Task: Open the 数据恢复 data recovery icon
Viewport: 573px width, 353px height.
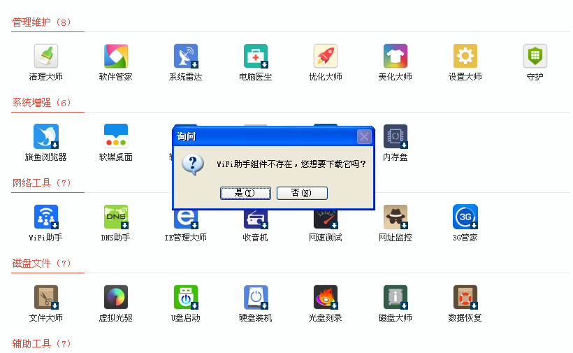Action: tap(465, 297)
